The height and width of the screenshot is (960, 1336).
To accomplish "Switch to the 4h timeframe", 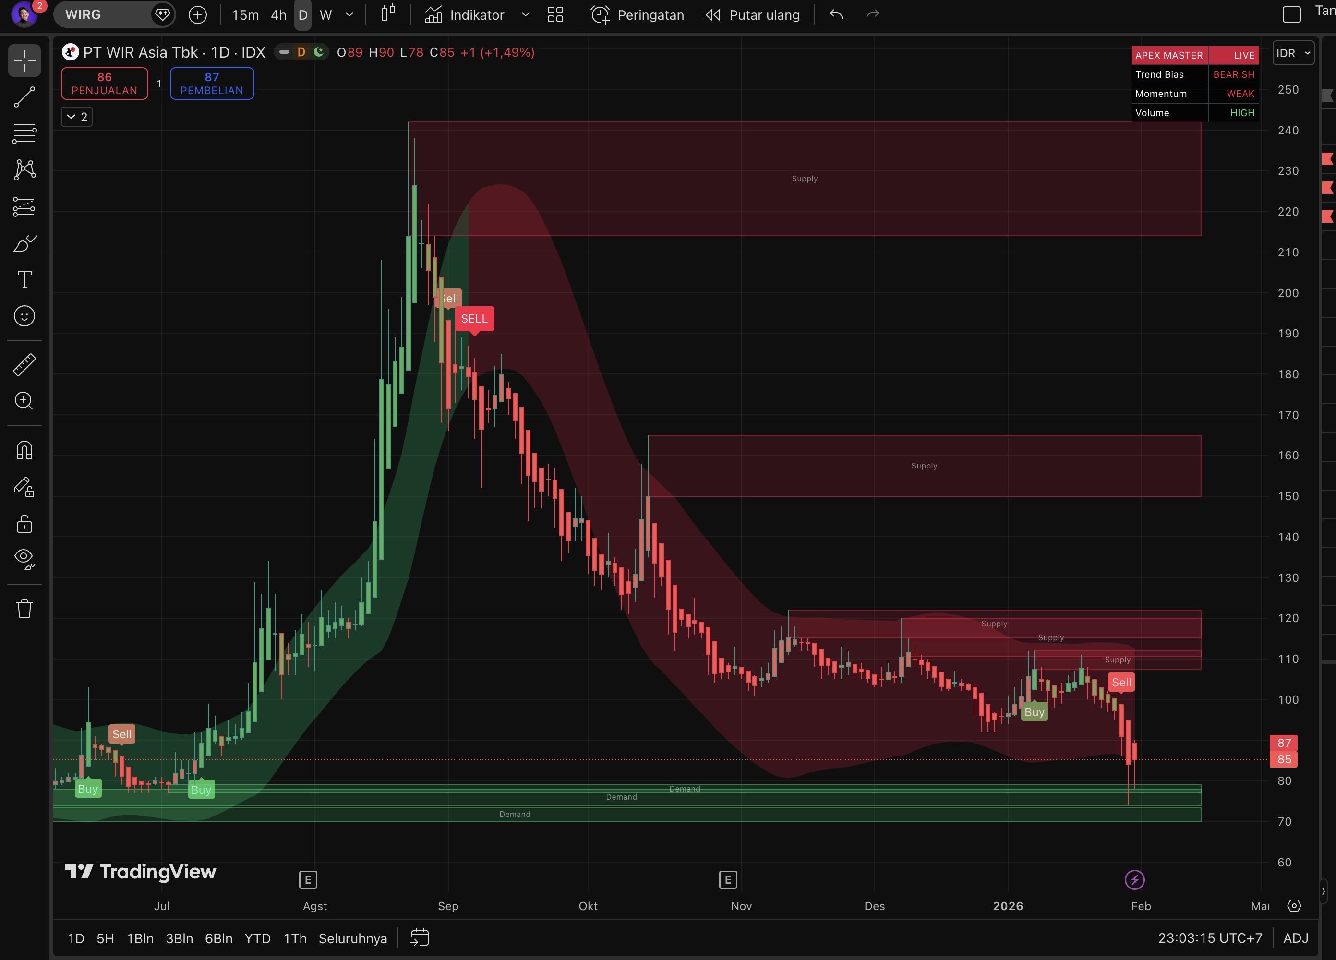I will 278,15.
